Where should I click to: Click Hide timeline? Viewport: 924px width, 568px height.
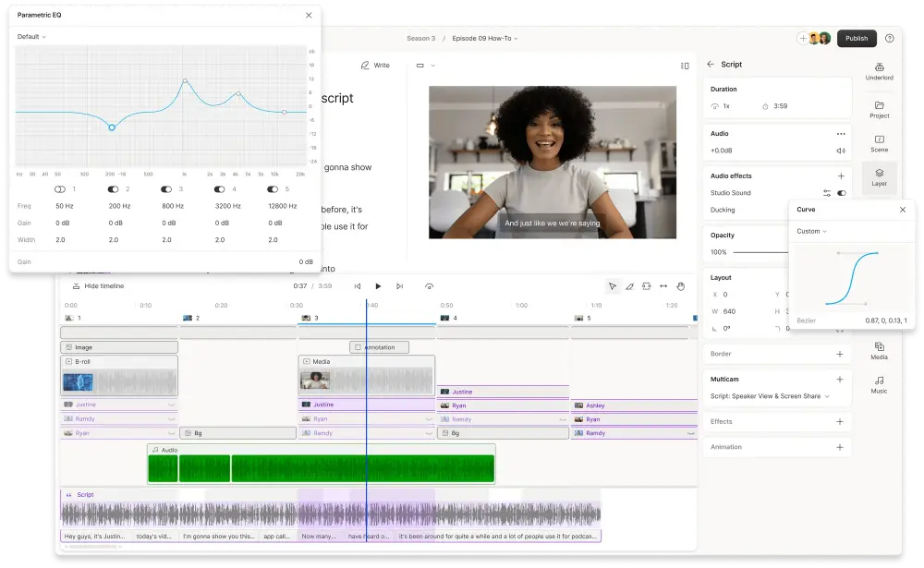coord(99,286)
